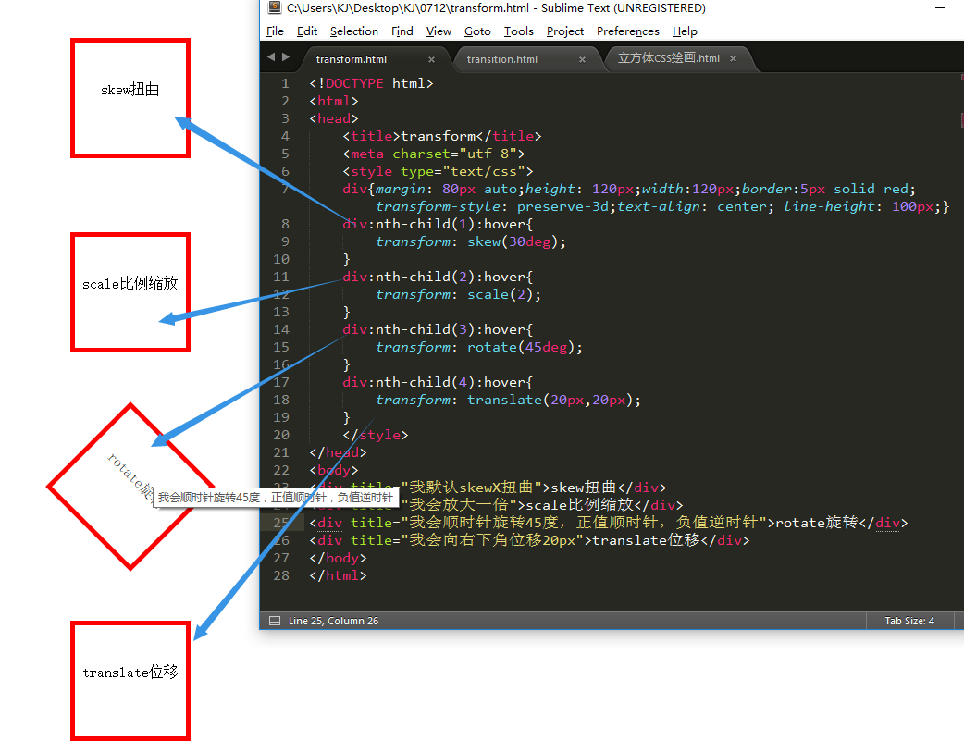This screenshot has height=753, width=964.
Task: Click the rotated rotate旋转 diamond box
Action: point(130,487)
